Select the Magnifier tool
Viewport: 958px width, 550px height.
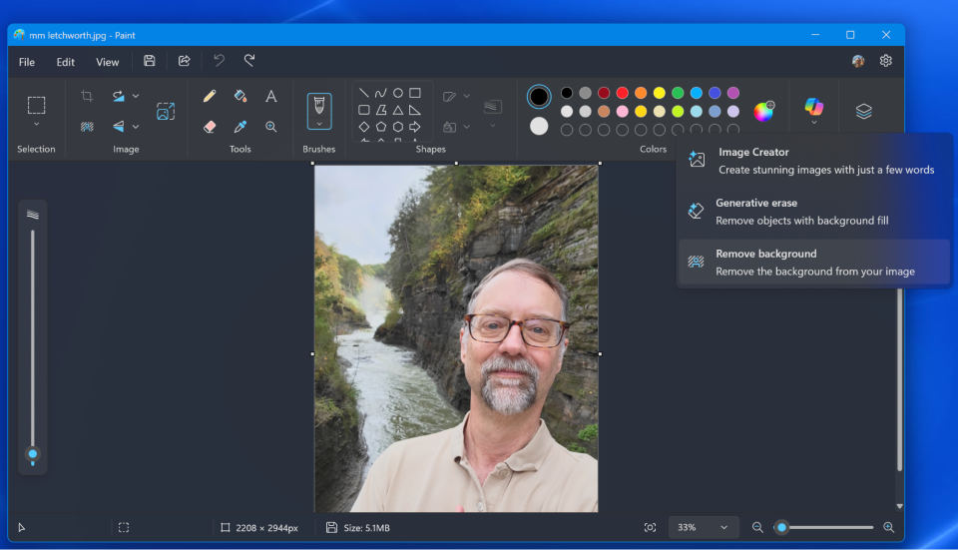[271, 127]
